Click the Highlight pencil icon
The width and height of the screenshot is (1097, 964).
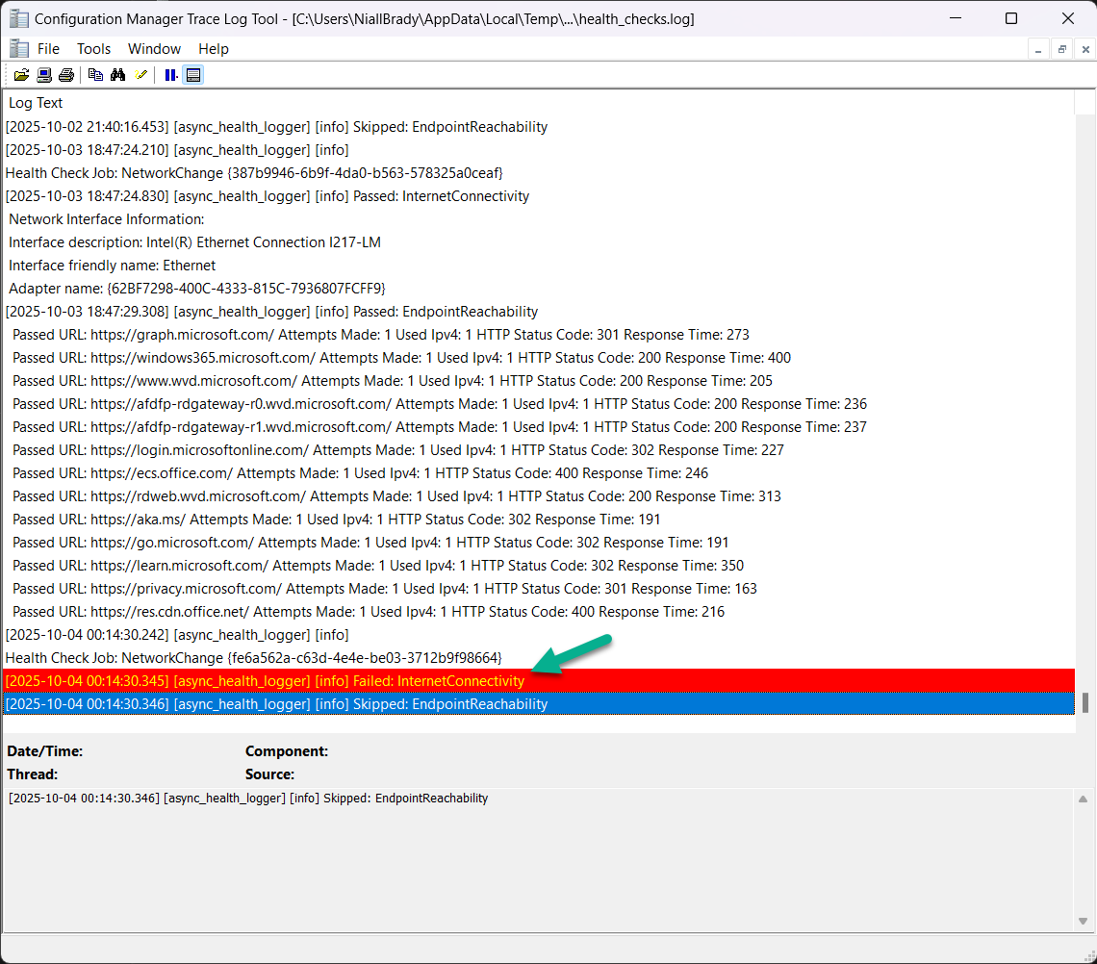[141, 75]
